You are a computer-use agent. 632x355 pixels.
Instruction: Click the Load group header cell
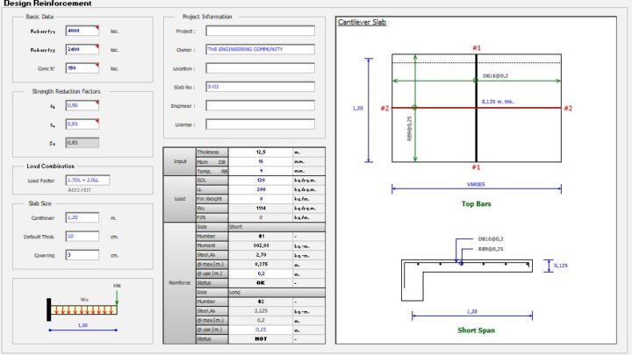[x=180, y=199]
